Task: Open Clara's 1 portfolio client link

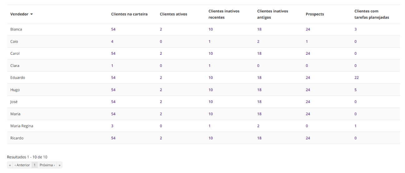Action: point(112,66)
